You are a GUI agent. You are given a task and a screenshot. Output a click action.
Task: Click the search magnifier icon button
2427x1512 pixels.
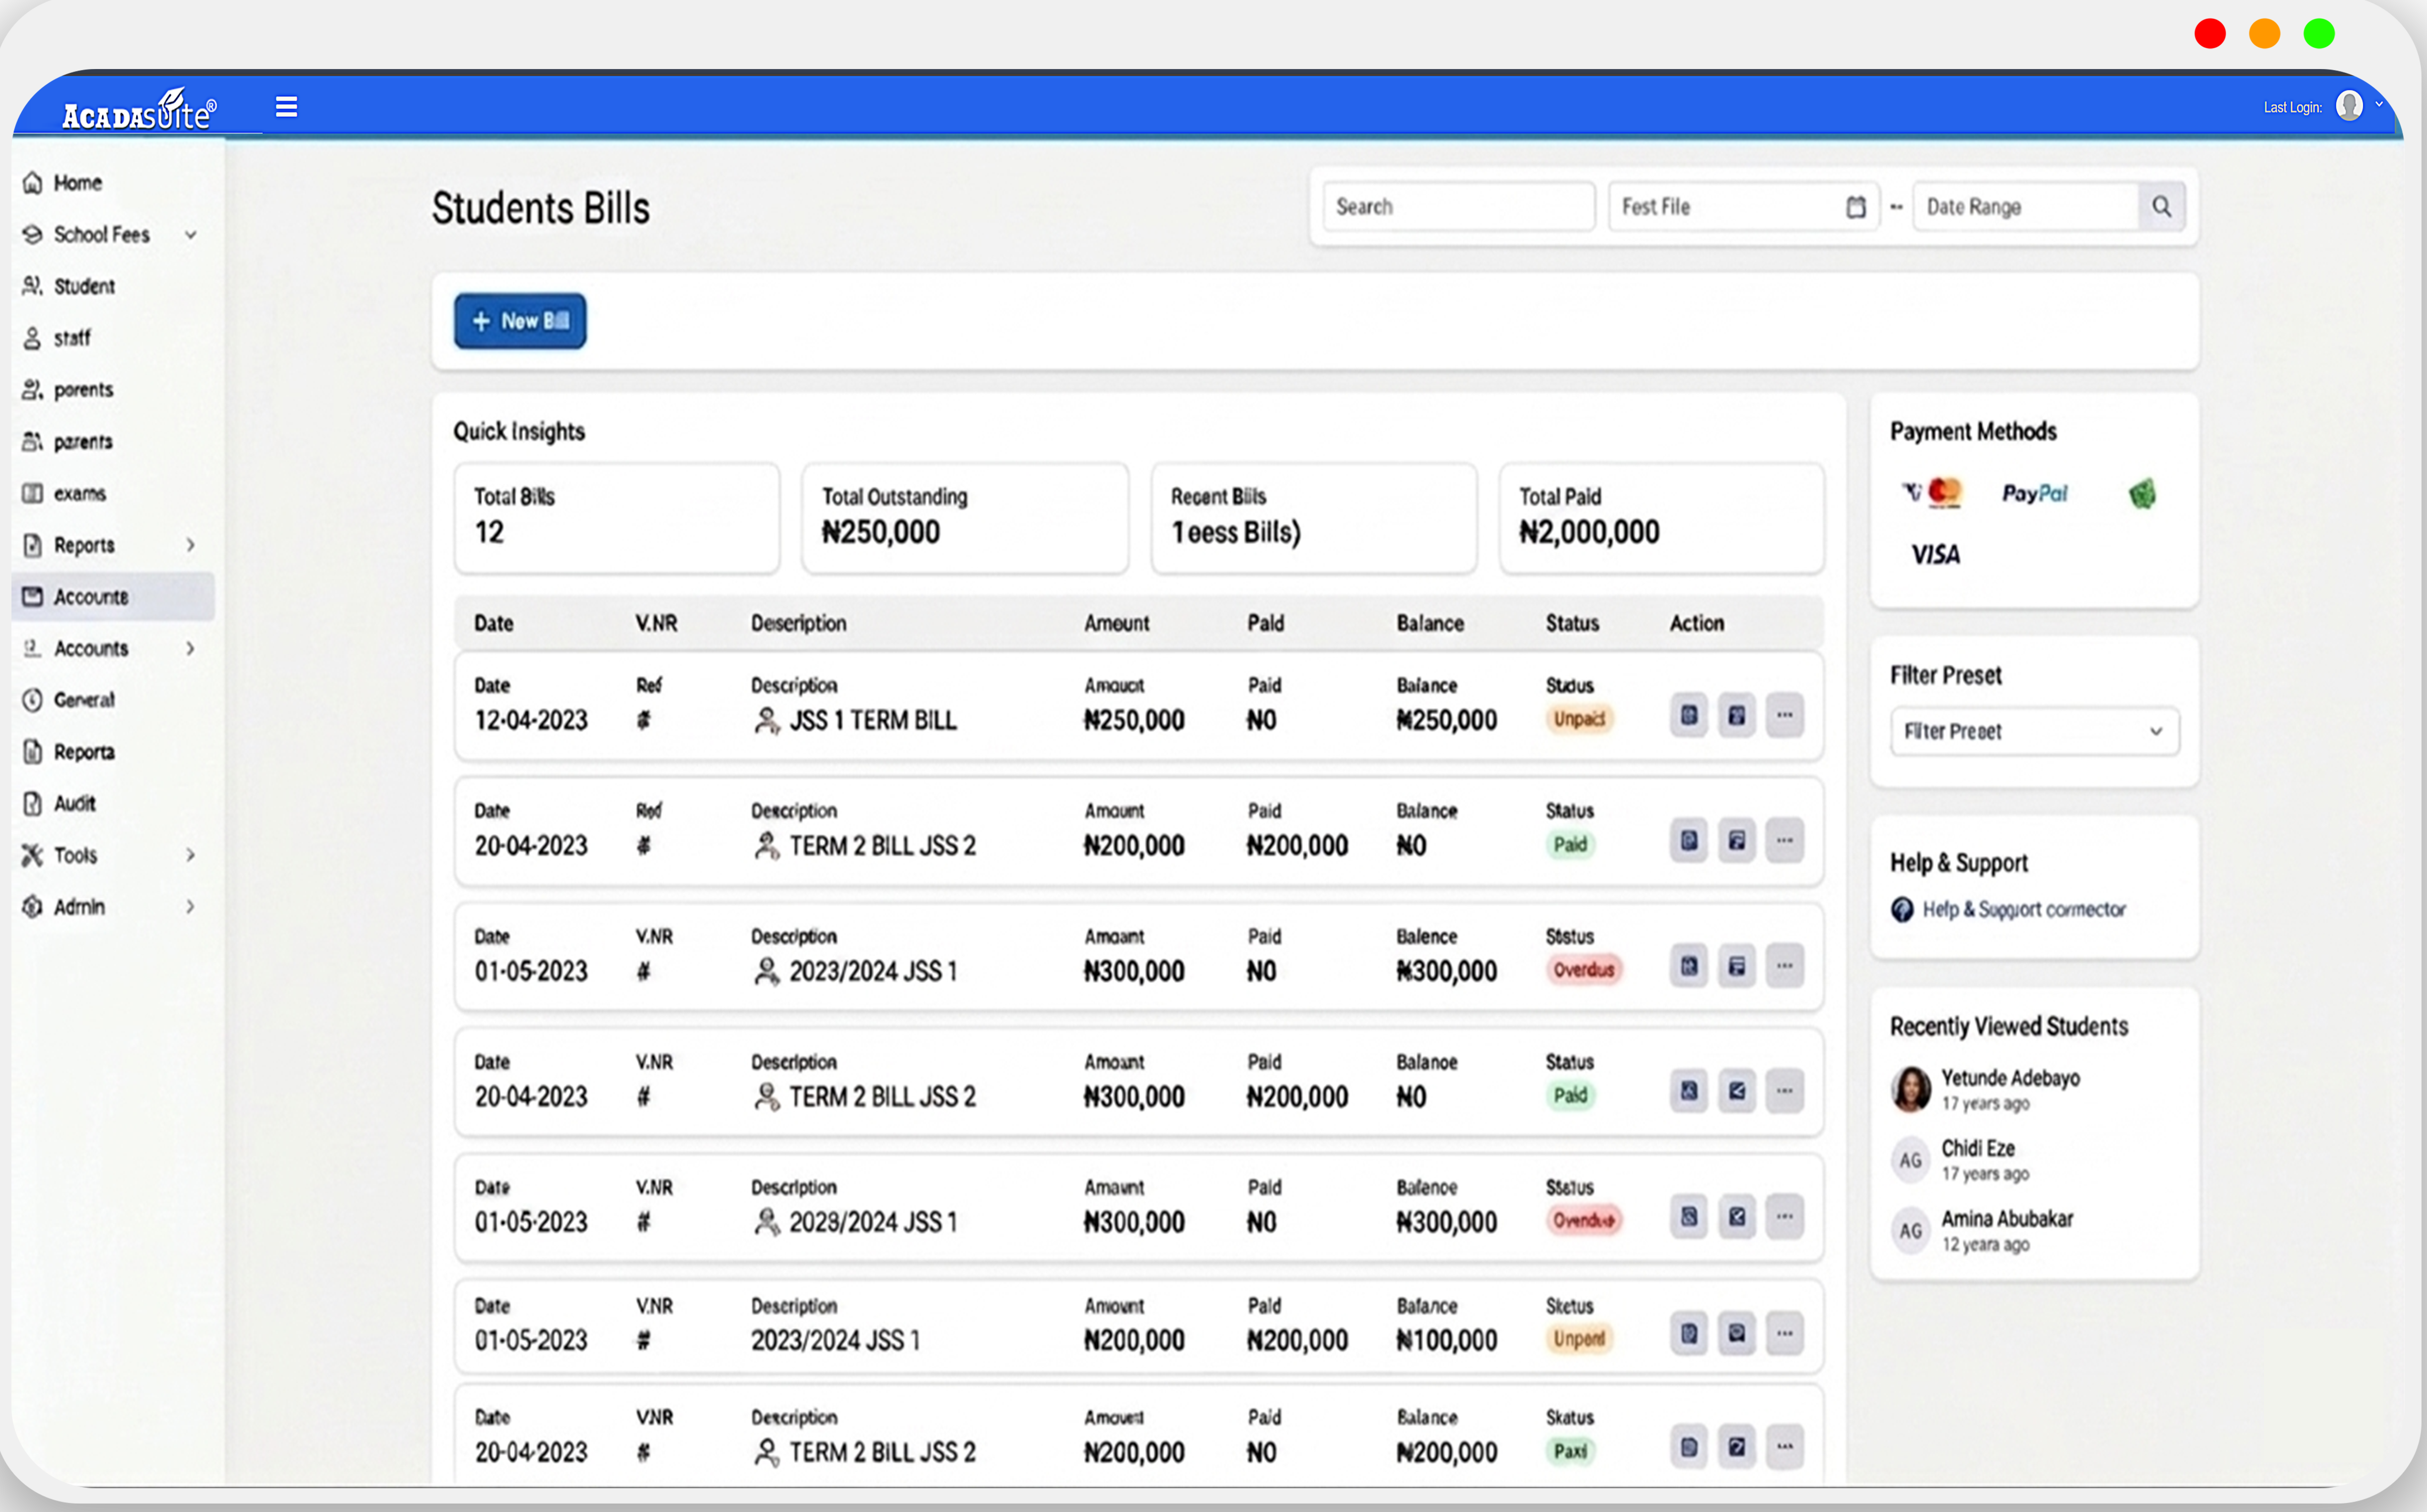click(2161, 207)
